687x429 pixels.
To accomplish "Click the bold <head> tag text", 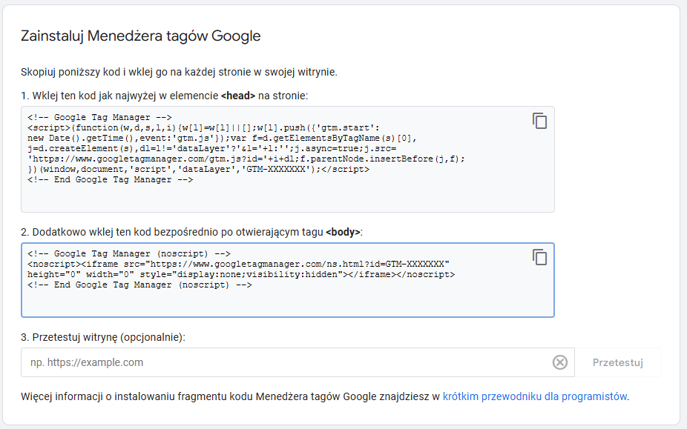I will pos(238,96).
